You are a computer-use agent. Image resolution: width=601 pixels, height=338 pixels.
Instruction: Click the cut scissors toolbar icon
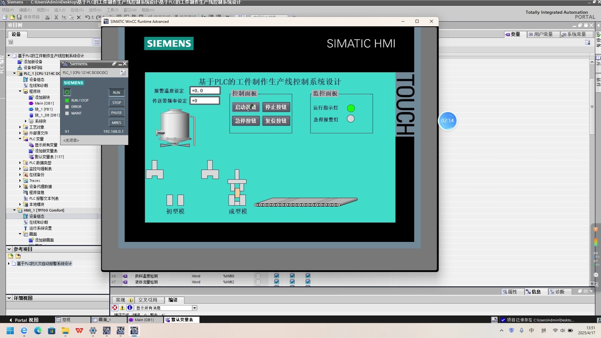(56, 17)
